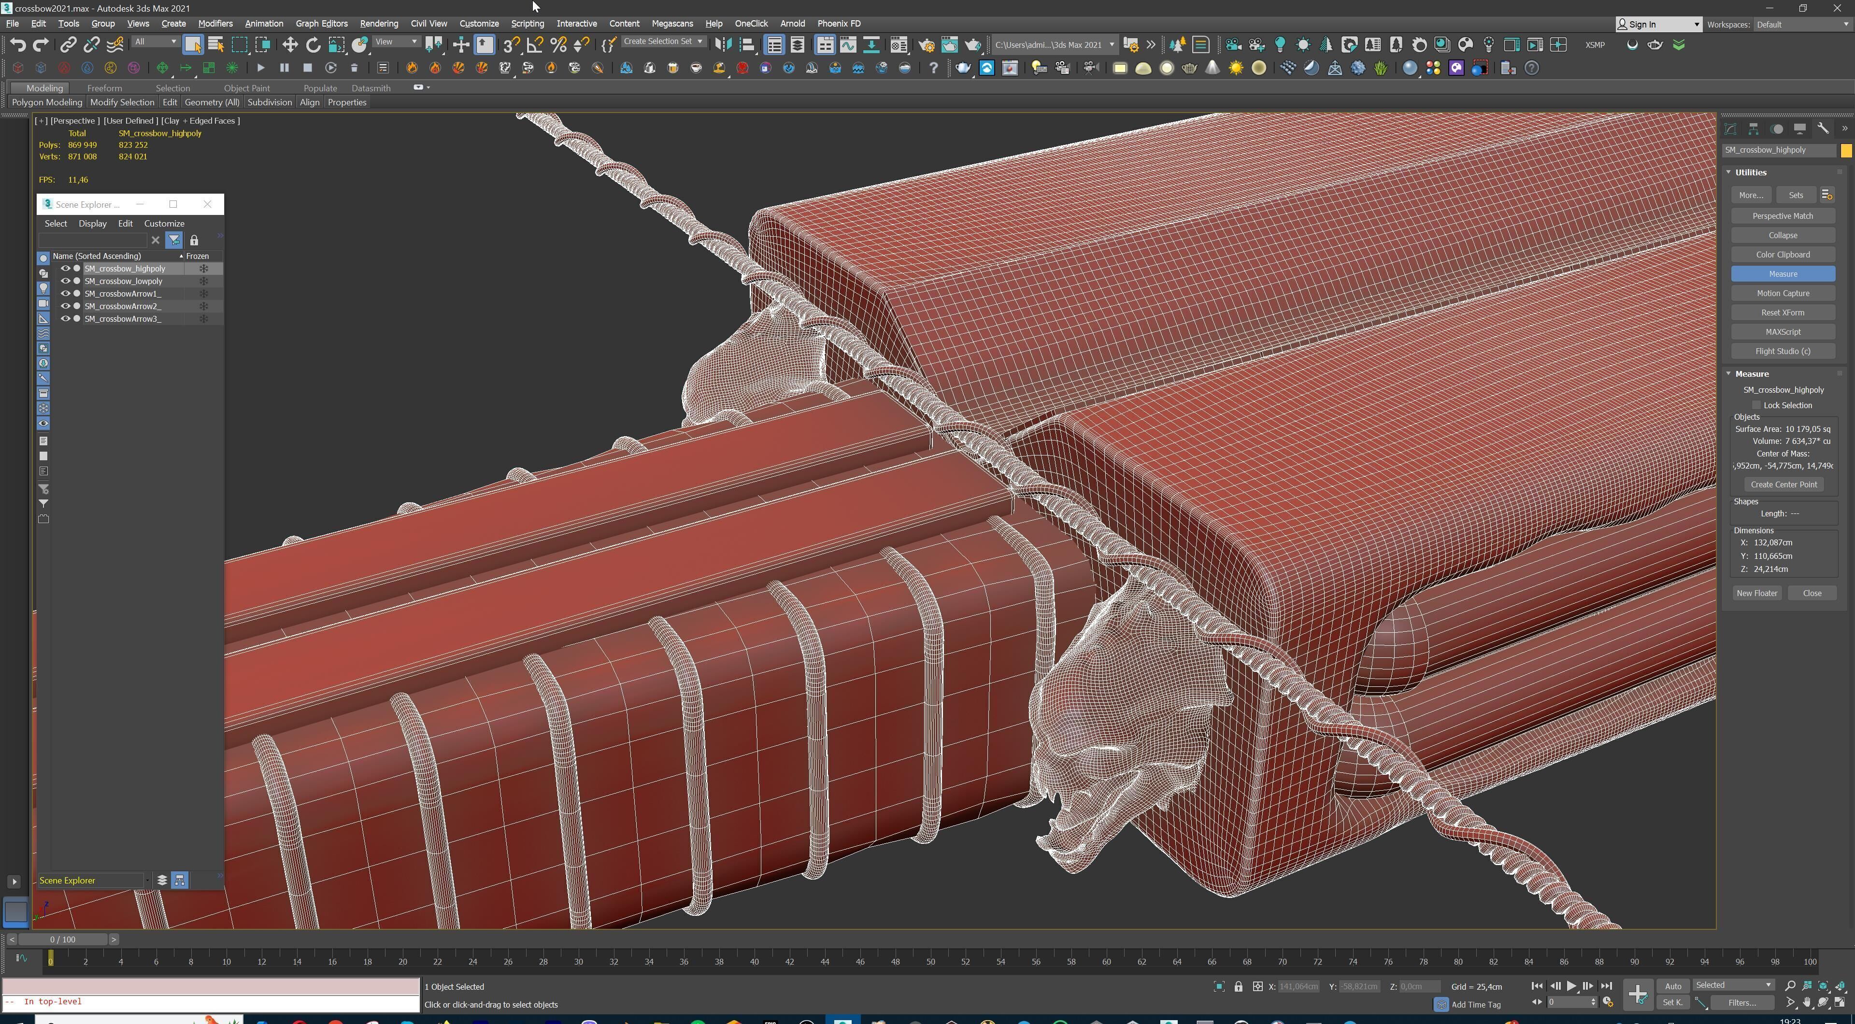Click the Undo arrow icon
Screen dimensions: 1855x1024
point(17,44)
